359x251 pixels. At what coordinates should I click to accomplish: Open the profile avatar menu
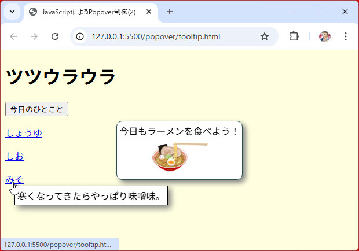click(325, 36)
